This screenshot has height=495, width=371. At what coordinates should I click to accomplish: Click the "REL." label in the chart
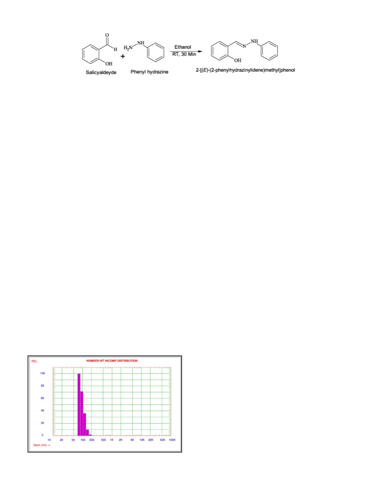point(34,361)
